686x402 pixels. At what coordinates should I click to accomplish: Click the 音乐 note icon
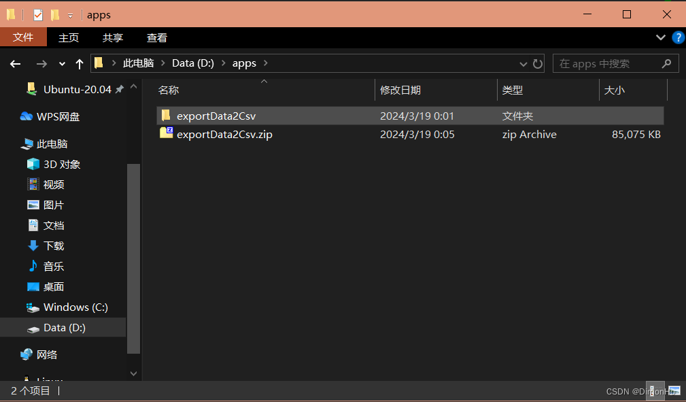coord(33,266)
